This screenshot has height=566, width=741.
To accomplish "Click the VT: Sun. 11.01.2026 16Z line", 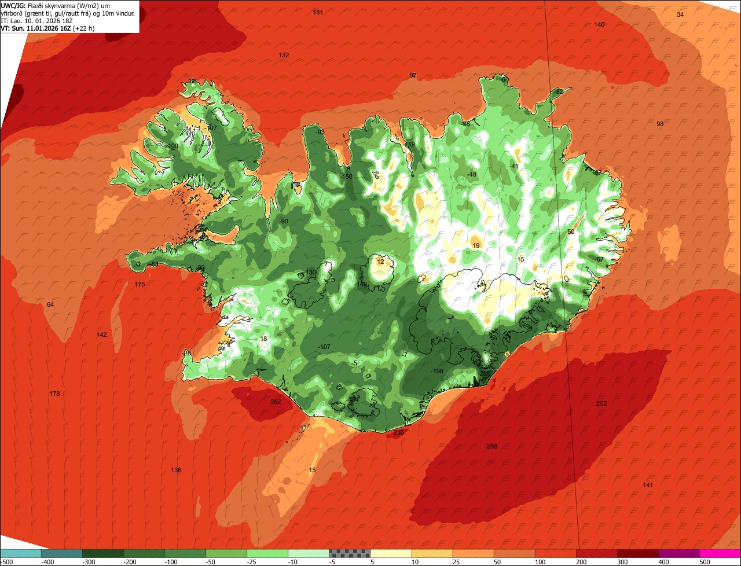I will click(47, 28).
